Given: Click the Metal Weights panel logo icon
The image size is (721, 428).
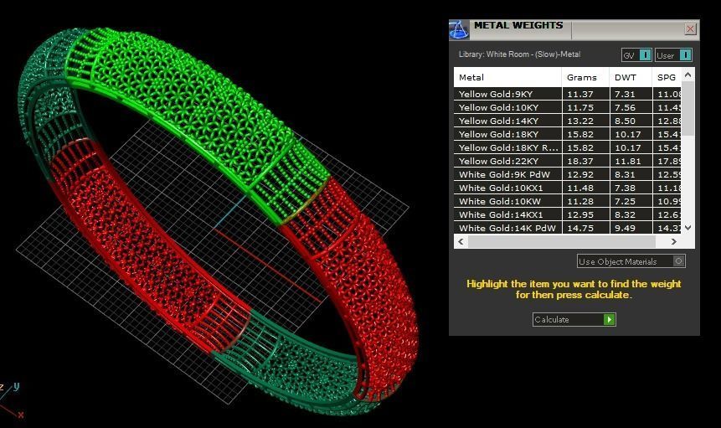Looking at the screenshot, I should point(458,30).
